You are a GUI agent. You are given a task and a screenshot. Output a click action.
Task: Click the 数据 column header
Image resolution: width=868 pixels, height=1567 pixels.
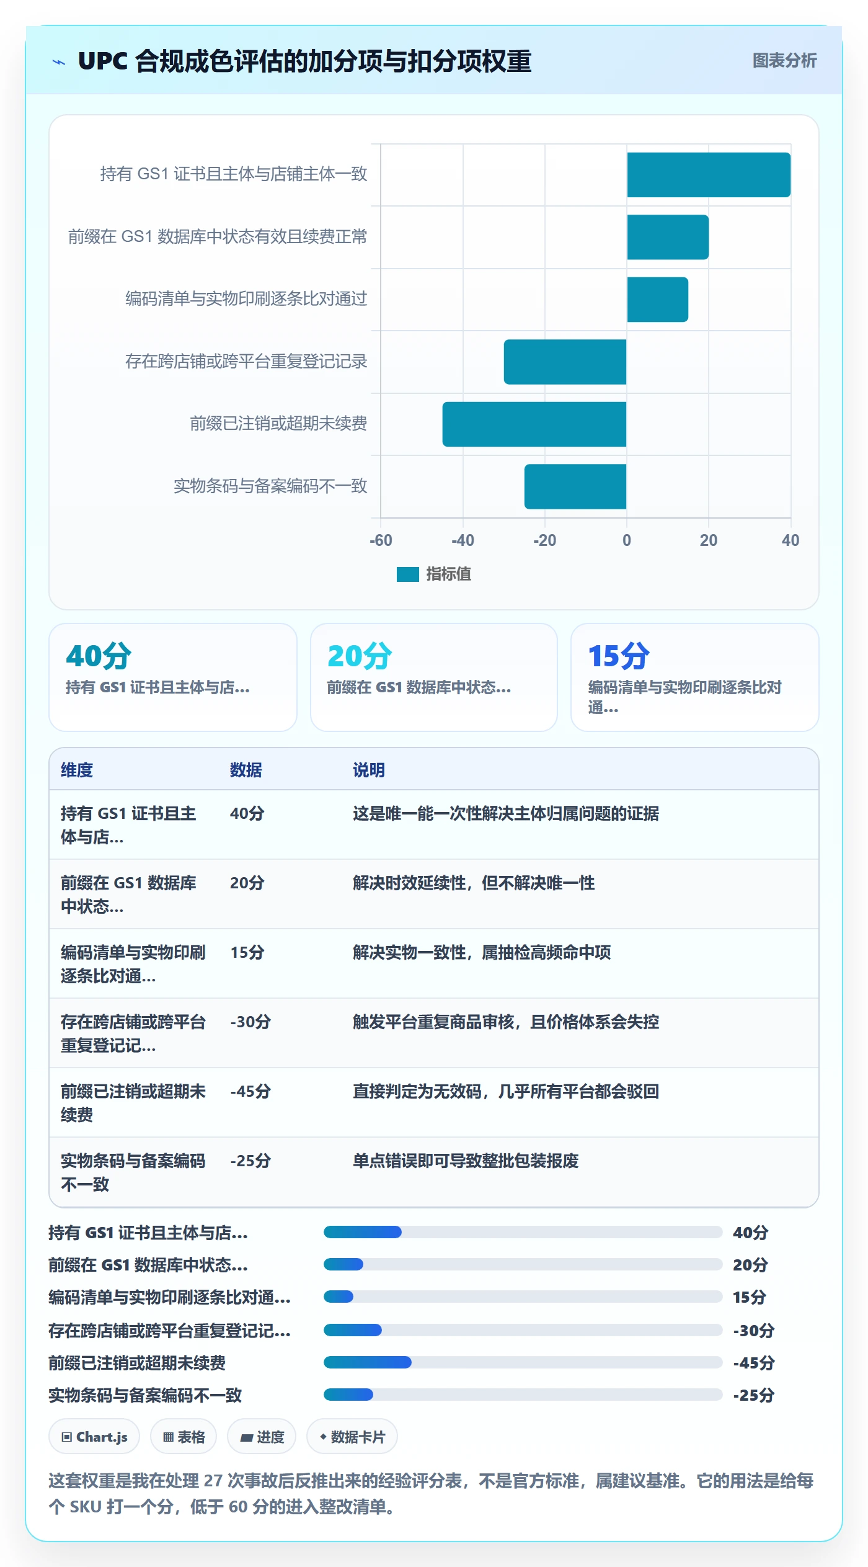click(x=246, y=770)
